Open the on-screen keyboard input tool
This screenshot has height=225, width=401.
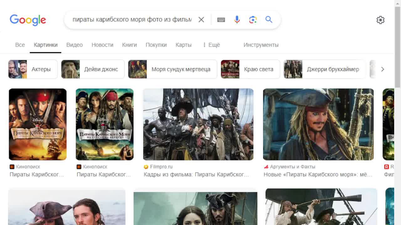click(221, 20)
